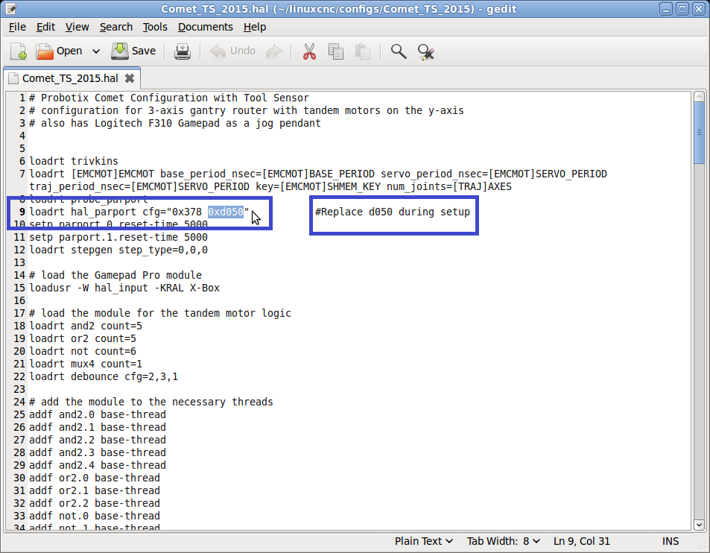Open the Tools menu
Viewport: 710px width, 553px height.
click(x=155, y=27)
